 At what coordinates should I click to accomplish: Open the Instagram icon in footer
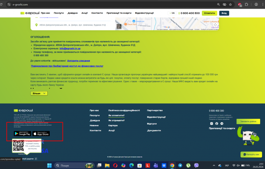(212, 124)
